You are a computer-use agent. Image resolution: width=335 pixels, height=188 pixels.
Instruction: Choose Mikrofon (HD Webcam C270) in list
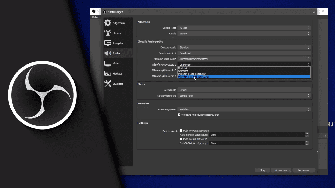coord(244,77)
